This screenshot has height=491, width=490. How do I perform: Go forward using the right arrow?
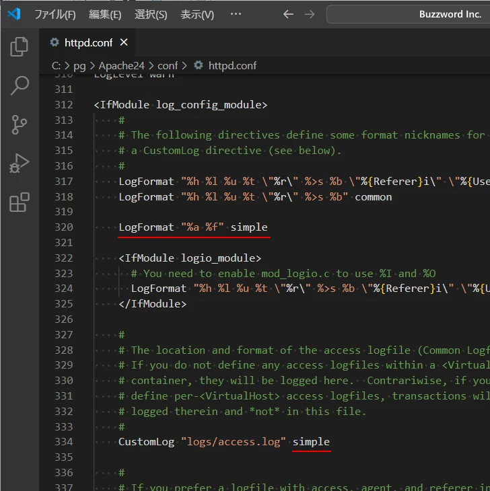310,14
